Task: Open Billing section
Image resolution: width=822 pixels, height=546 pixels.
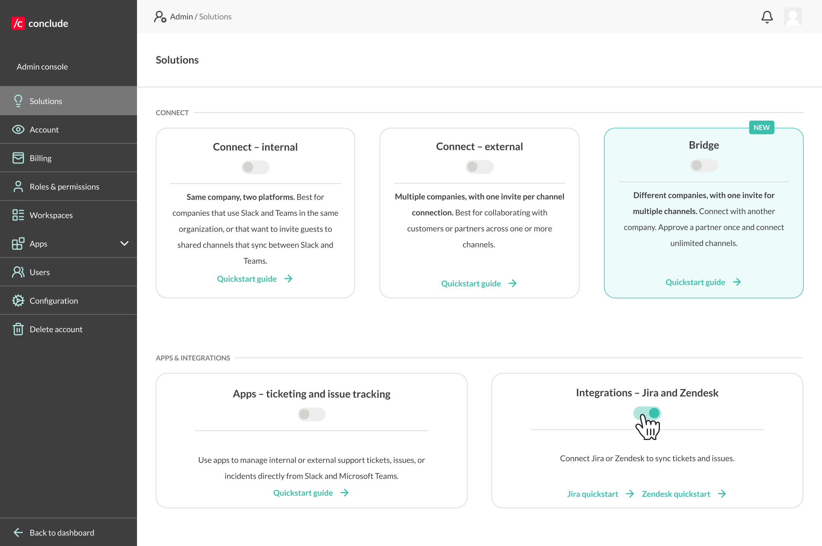Action: 68,158
